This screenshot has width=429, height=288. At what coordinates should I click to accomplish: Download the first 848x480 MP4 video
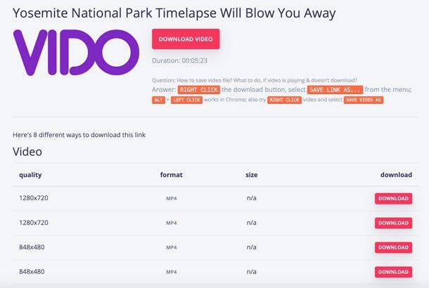393,247
